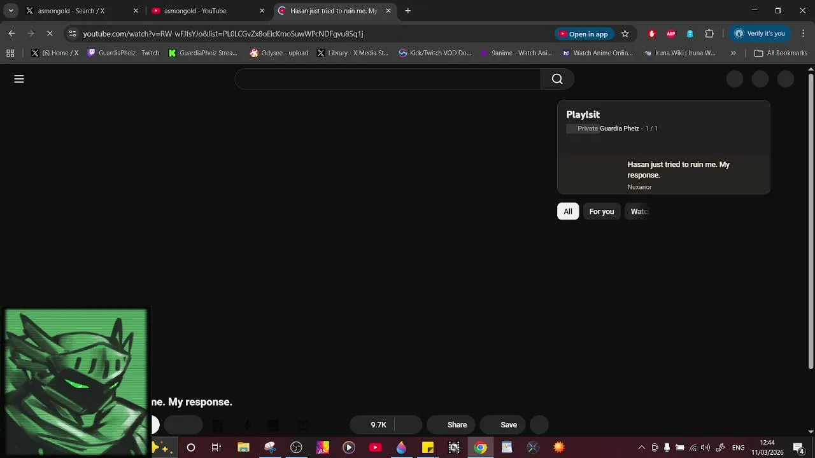Screen dimensions: 815x458
Task: Open the GuardiaPheiz Kick stream bookmark
Action: 203,53
